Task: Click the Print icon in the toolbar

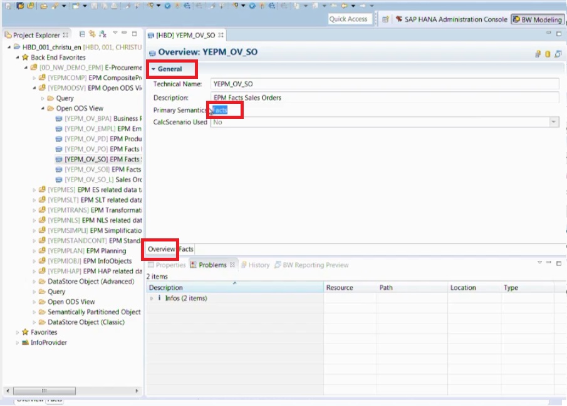Action: click(114, 6)
